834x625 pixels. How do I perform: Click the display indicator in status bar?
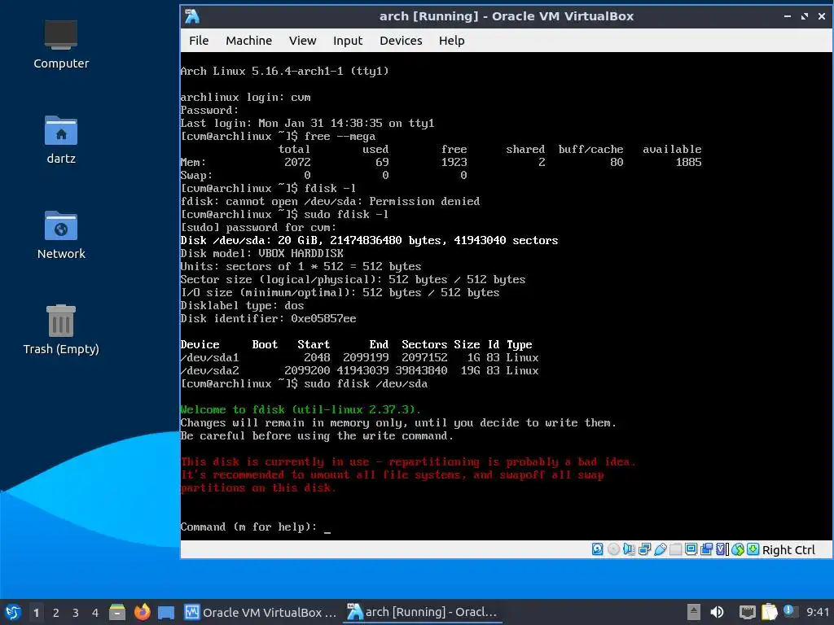point(691,549)
